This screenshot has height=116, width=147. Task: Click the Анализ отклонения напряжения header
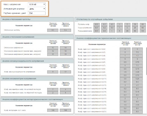[37, 37]
